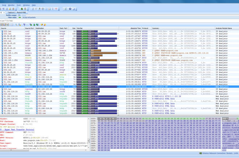Screen dimensions: 239x158
Task: Open the Hyper Text Transfer Protocol decode link
Action: (x=17, y=130)
